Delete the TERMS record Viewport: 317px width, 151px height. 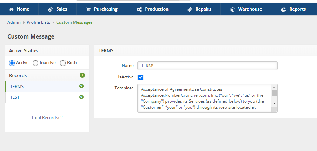click(81, 87)
